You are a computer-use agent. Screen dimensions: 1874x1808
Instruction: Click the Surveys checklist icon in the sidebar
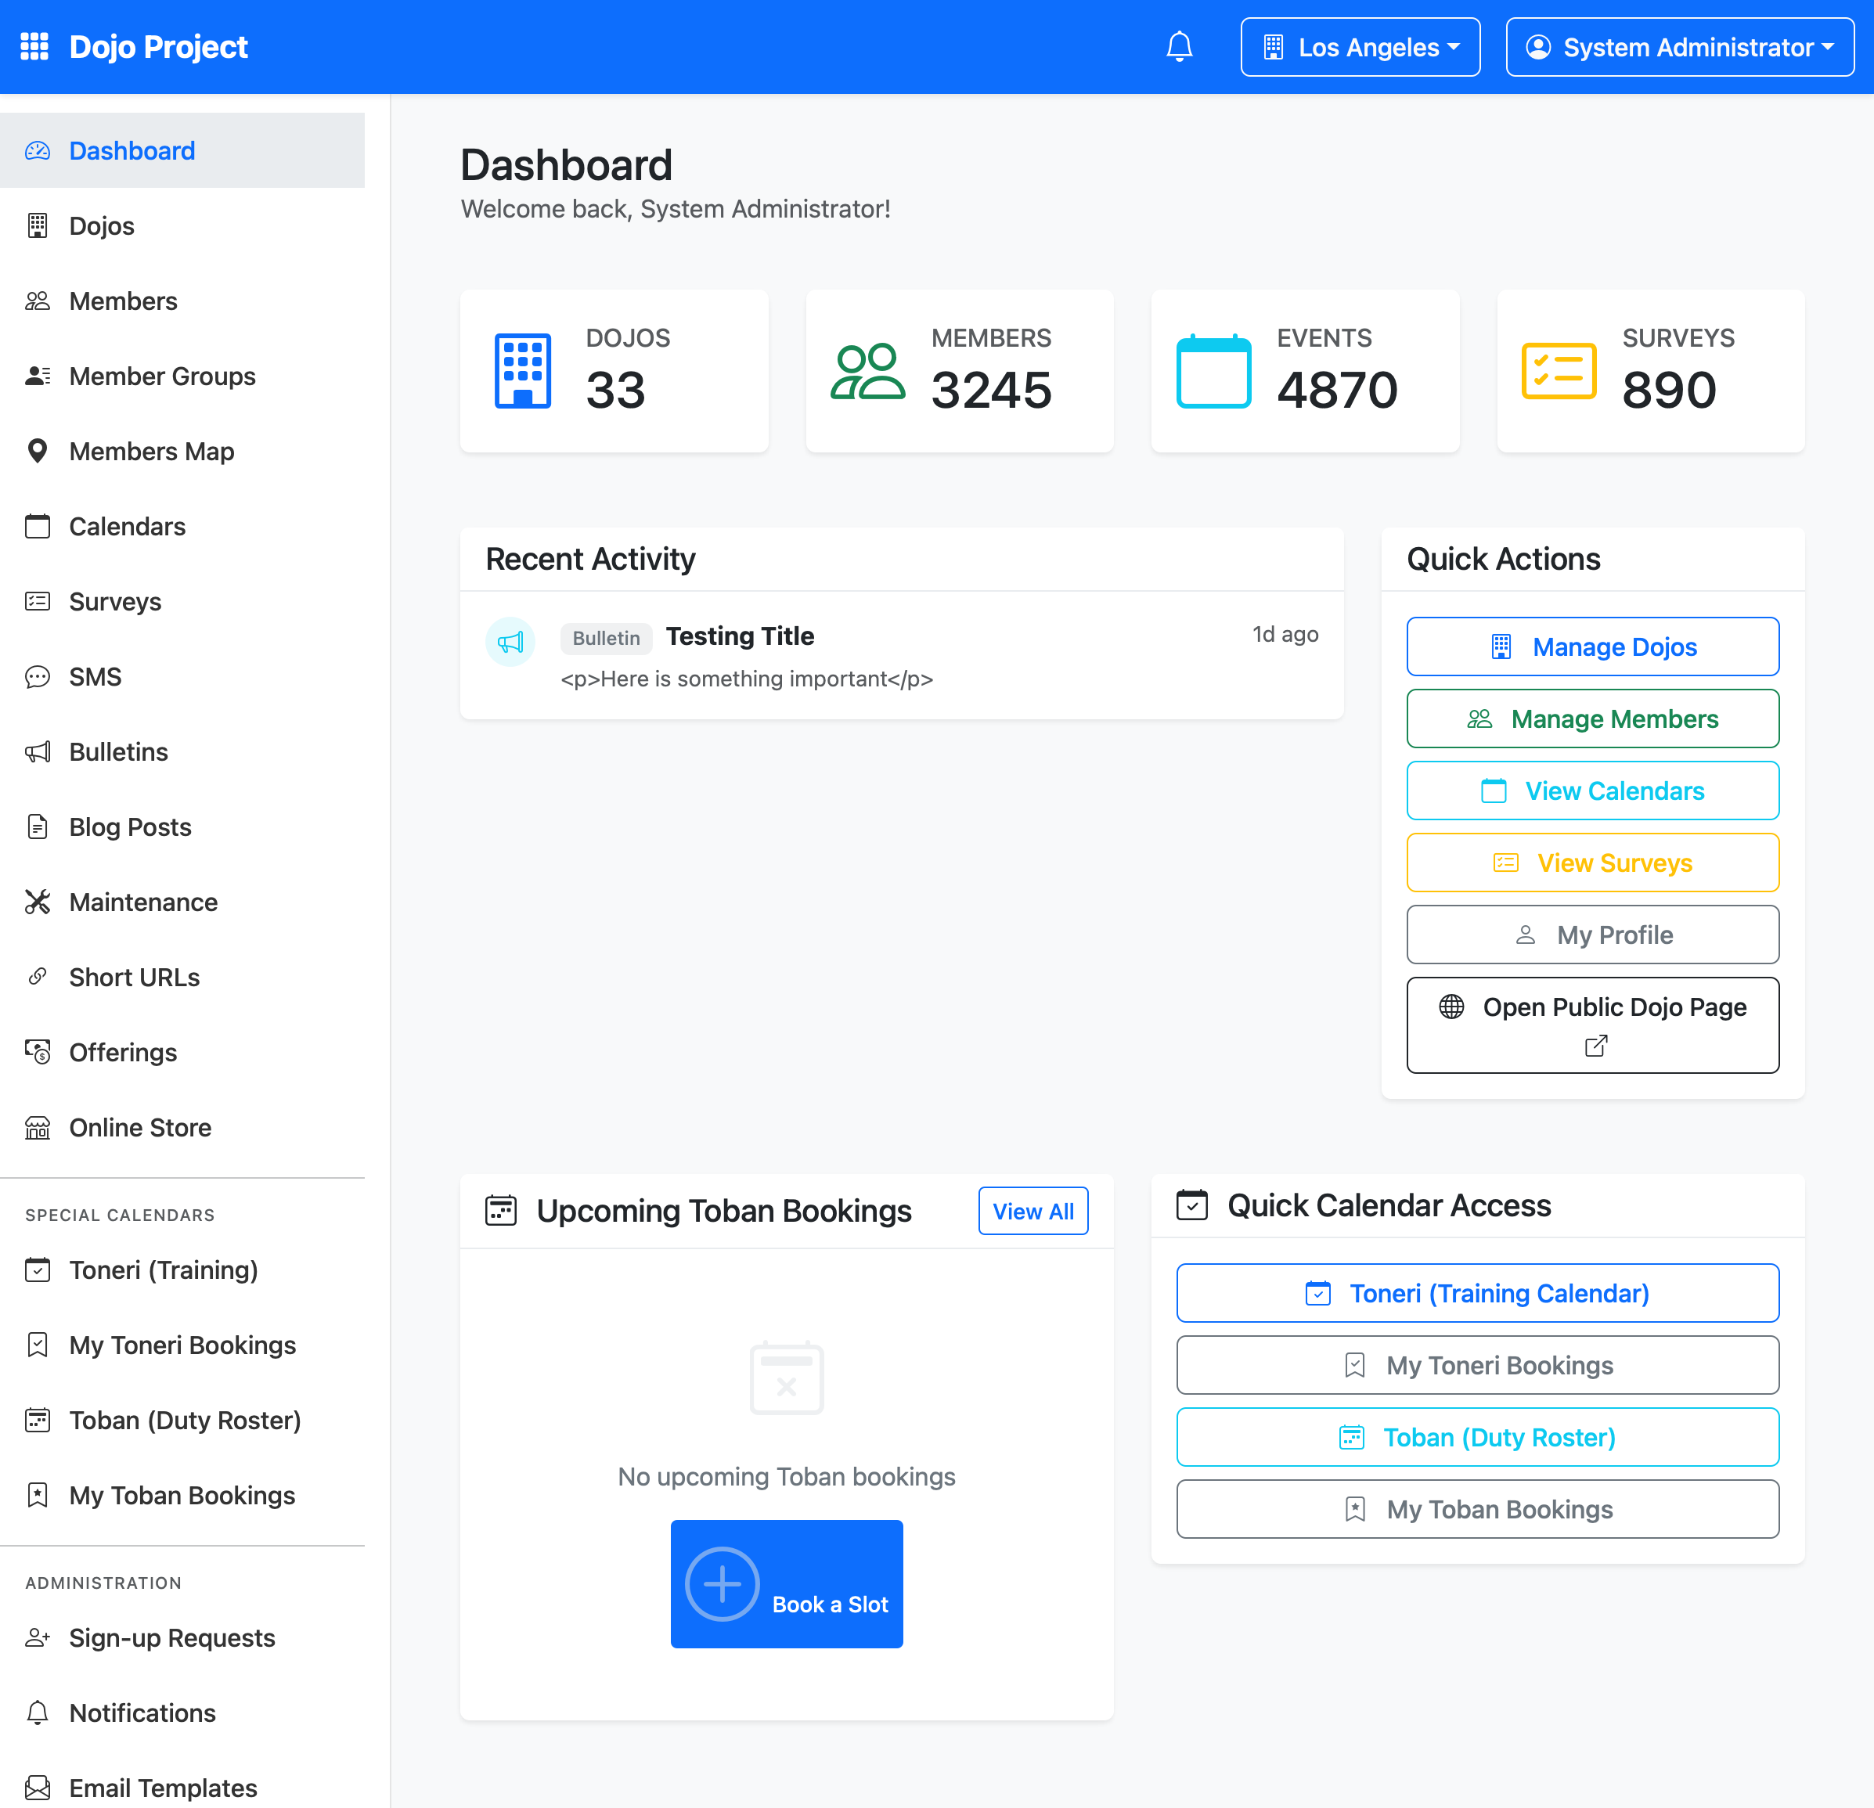pos(38,601)
